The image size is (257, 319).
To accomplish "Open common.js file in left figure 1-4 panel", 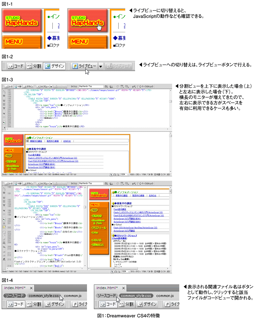I will click(73, 296).
